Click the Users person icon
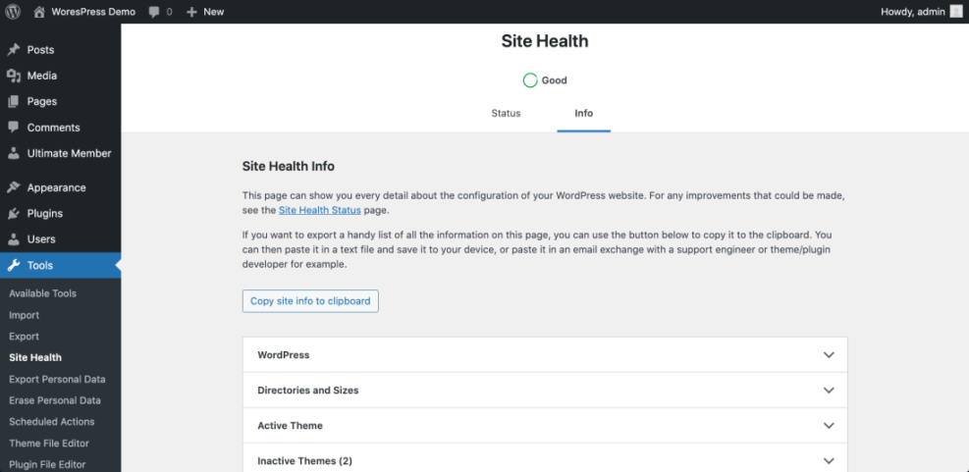 click(14, 239)
